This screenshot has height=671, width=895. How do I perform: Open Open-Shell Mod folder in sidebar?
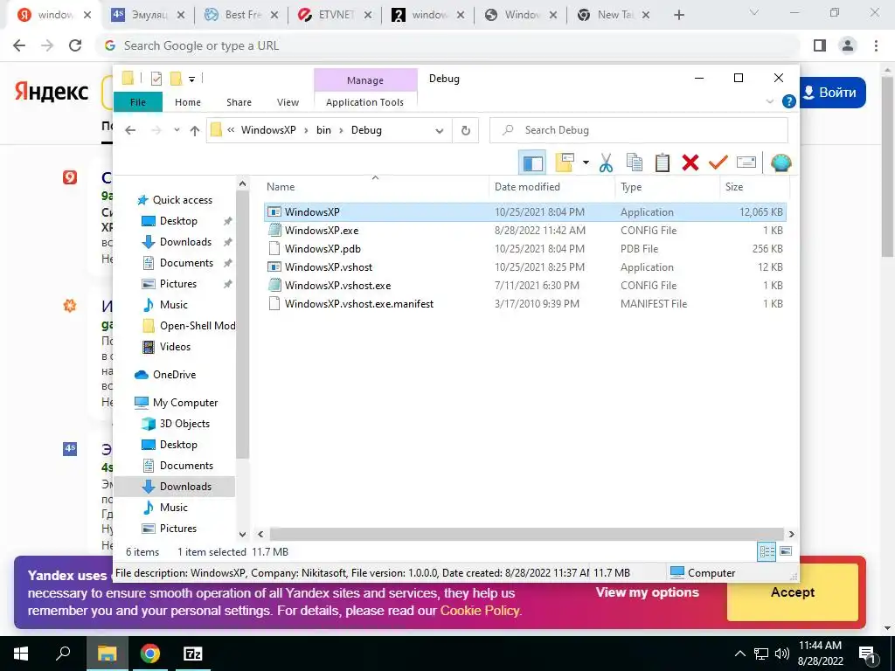pyautogui.click(x=189, y=326)
